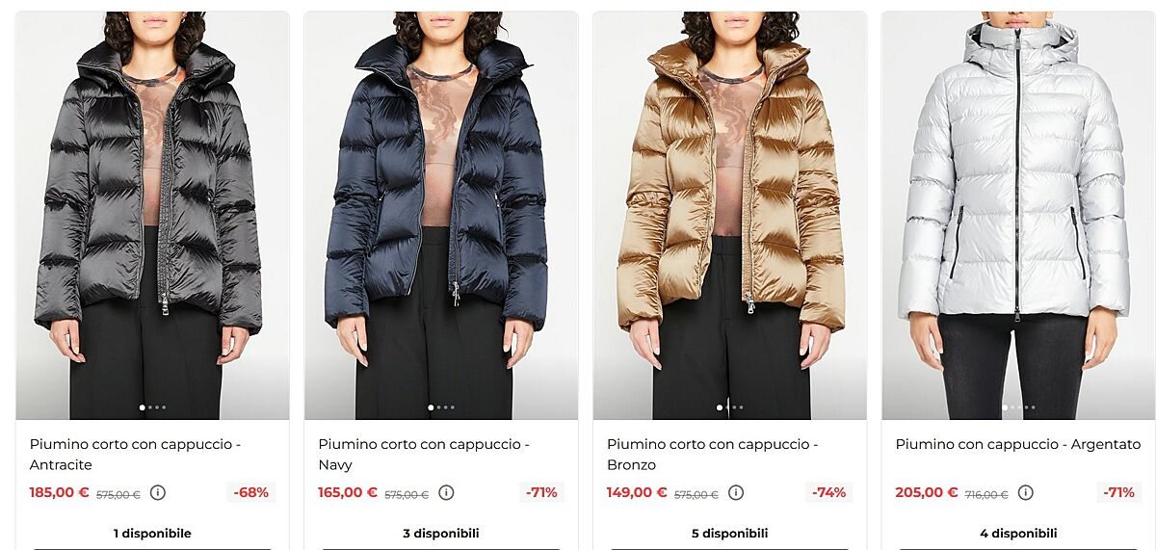
Task: Select second carousel dot on Antracite image
Action: click(149, 407)
